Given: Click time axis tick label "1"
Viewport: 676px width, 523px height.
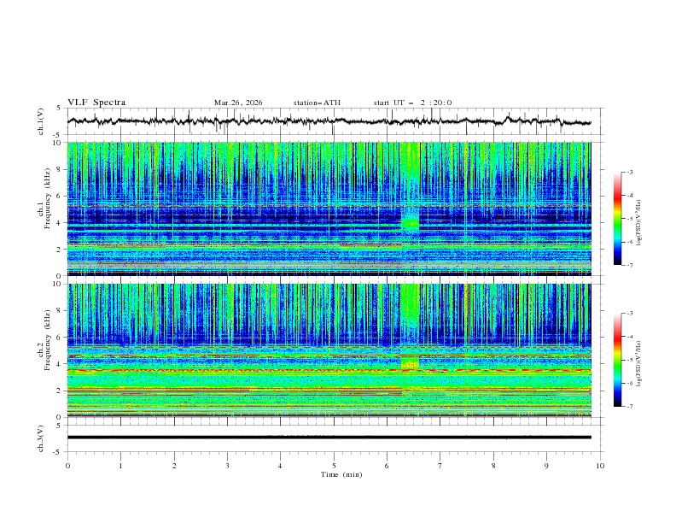Looking at the screenshot, I should (x=120, y=466).
